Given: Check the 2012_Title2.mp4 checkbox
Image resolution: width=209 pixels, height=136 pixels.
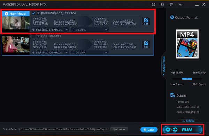Looking at the screenshot, I should coord(33,36).
